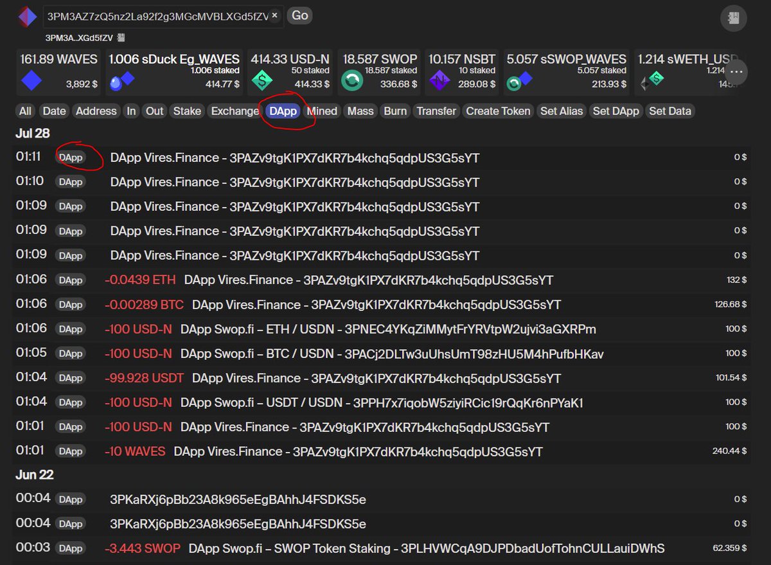
Task: Click the red-blue diamond site logo
Action: 28,17
